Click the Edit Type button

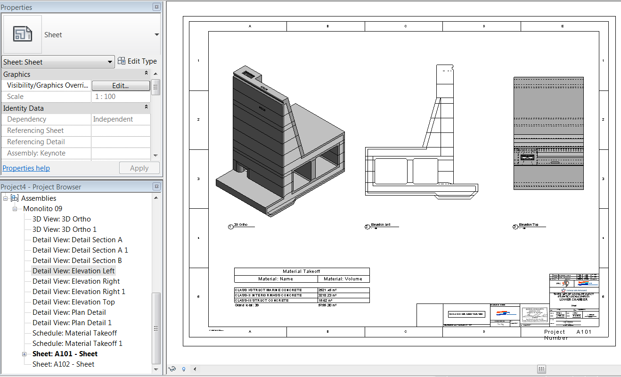point(137,61)
